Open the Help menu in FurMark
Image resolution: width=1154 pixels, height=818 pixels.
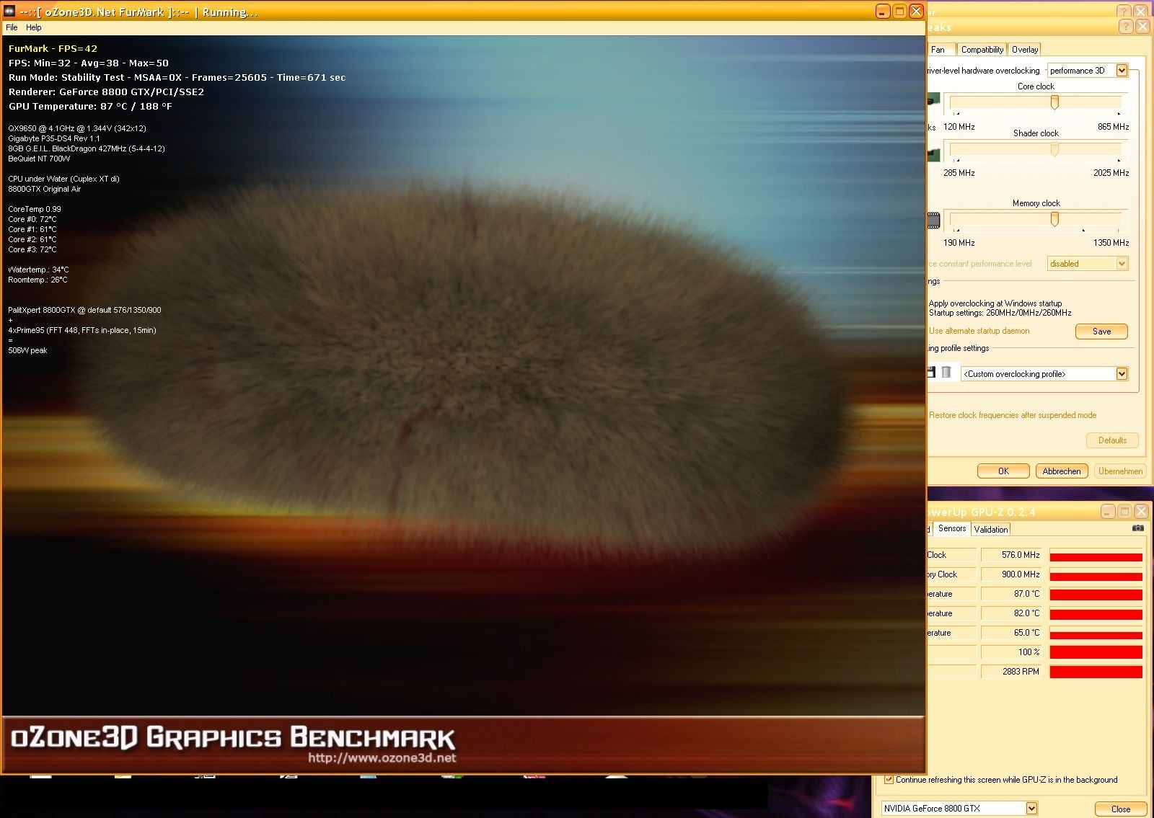34,27
